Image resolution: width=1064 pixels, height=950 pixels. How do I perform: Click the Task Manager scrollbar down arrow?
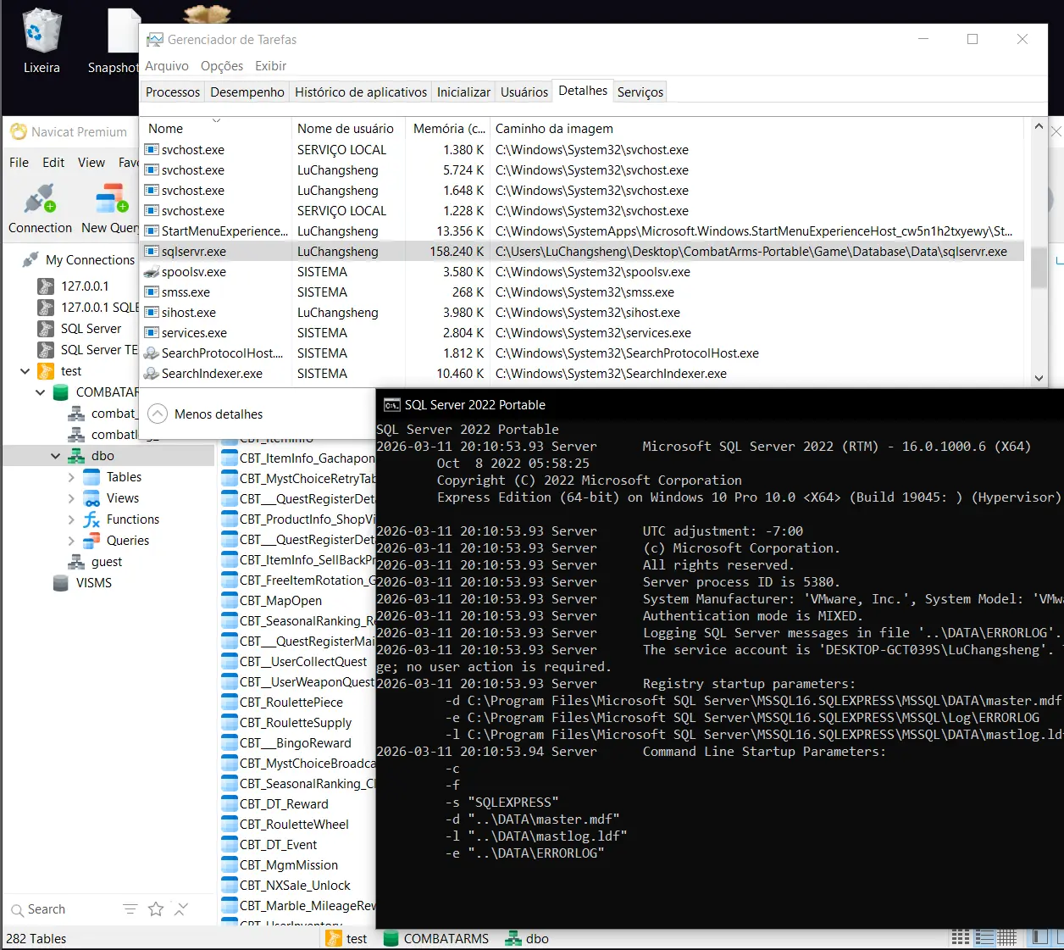click(1039, 378)
